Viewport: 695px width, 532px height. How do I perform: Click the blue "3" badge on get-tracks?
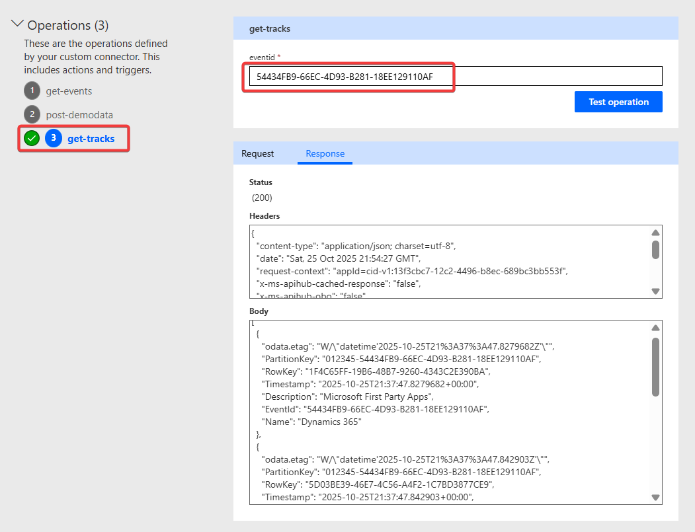pos(54,138)
